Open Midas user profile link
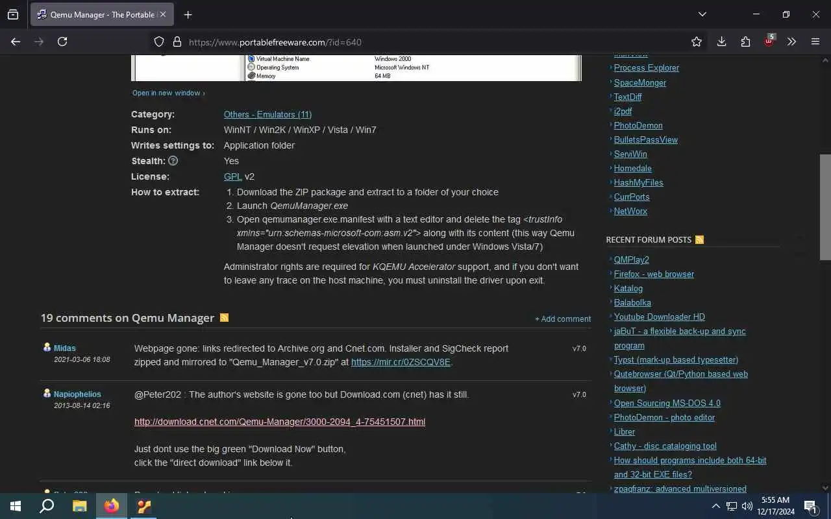 (65, 348)
